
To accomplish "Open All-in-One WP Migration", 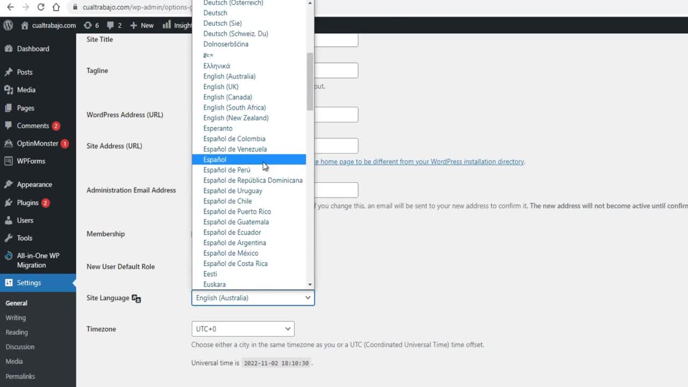I will coord(38,260).
